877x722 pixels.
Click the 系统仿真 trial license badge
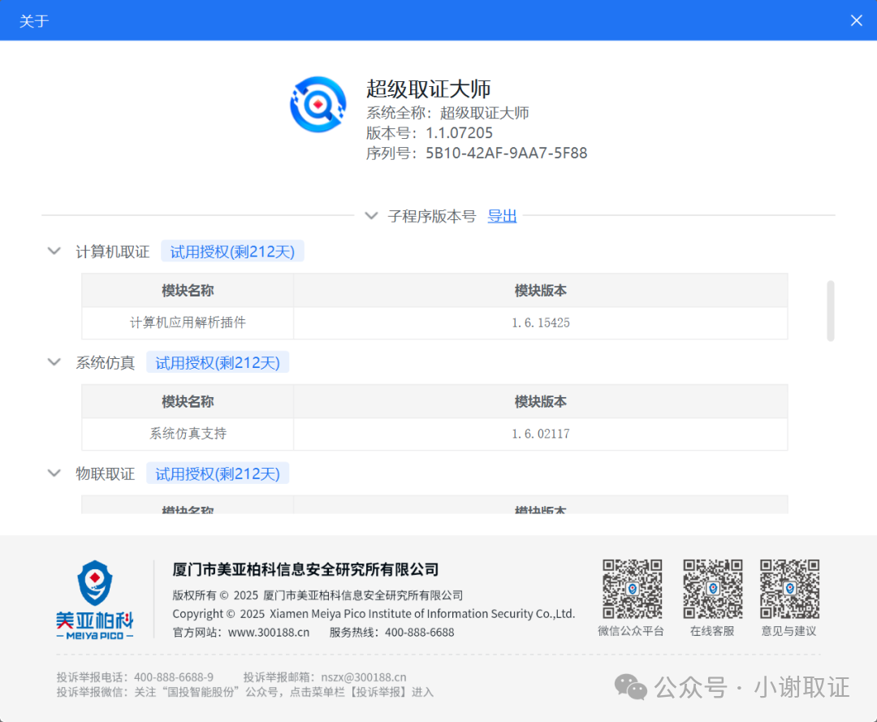click(218, 363)
